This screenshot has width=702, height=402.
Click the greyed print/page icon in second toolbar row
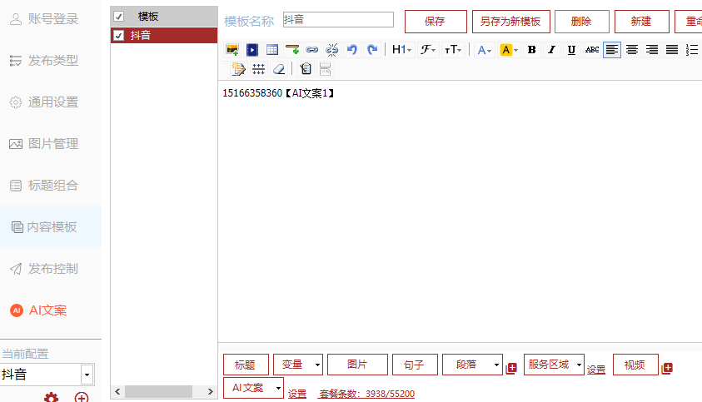pos(326,69)
